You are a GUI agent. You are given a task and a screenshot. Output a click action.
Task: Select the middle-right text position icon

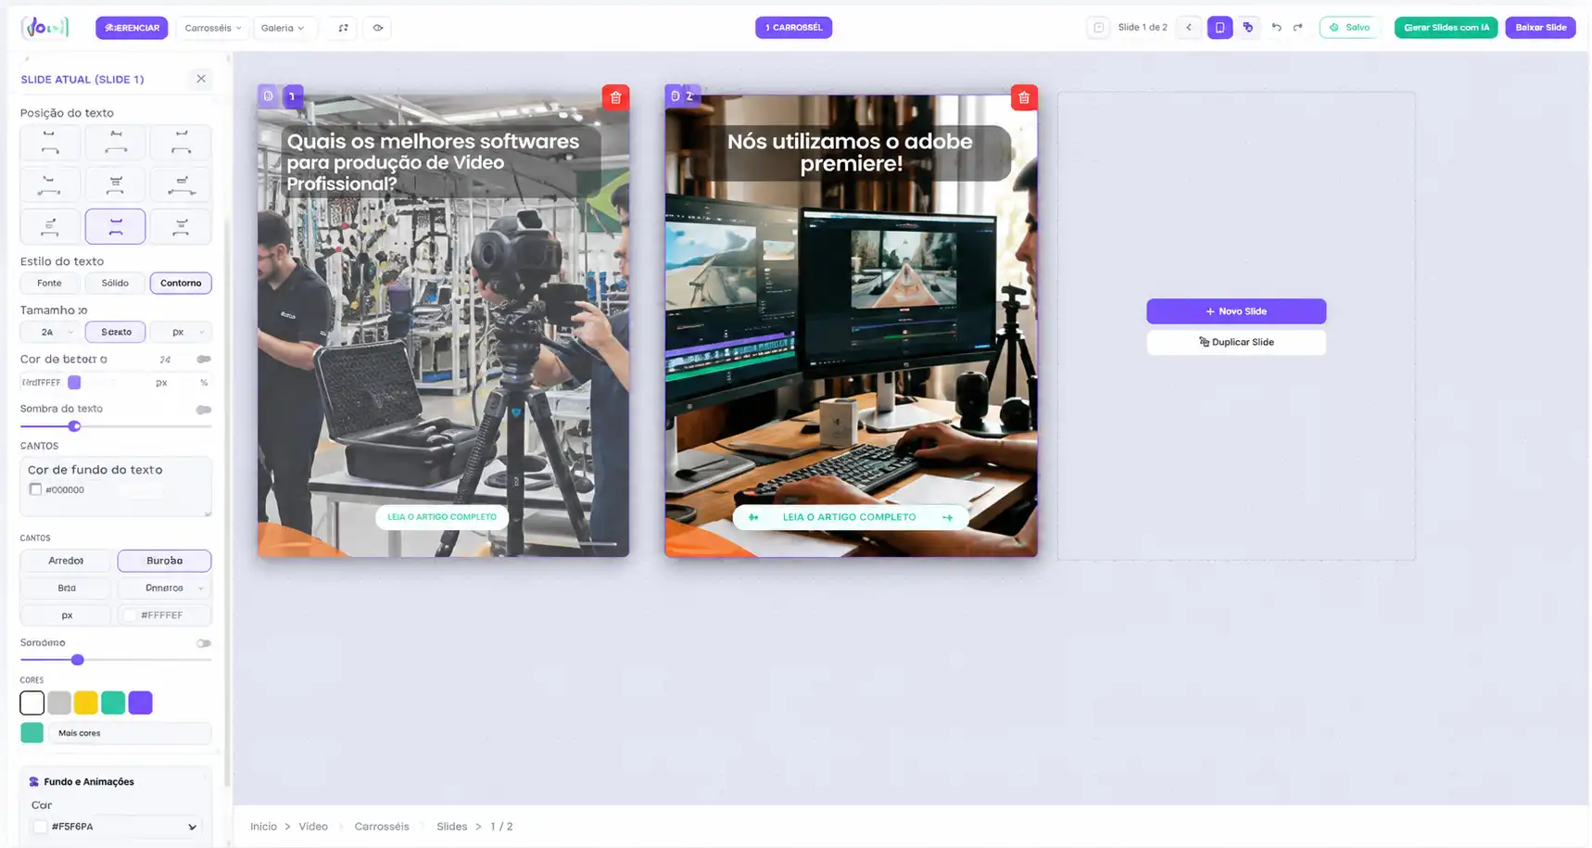click(181, 184)
